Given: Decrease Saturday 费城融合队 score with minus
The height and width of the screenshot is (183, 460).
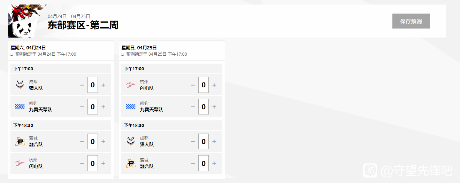Looking at the screenshot, I should click(x=82, y=142).
